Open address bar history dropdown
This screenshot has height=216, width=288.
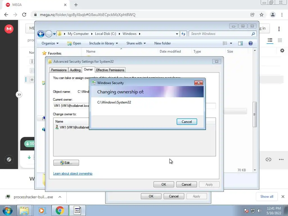pyautogui.click(x=177, y=34)
